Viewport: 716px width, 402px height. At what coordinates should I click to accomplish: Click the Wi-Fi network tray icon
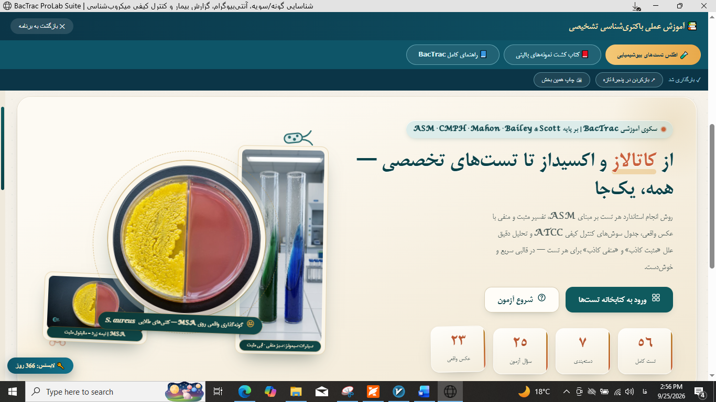(x=617, y=392)
